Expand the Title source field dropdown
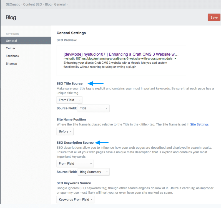221x208 pixels. [94, 108]
